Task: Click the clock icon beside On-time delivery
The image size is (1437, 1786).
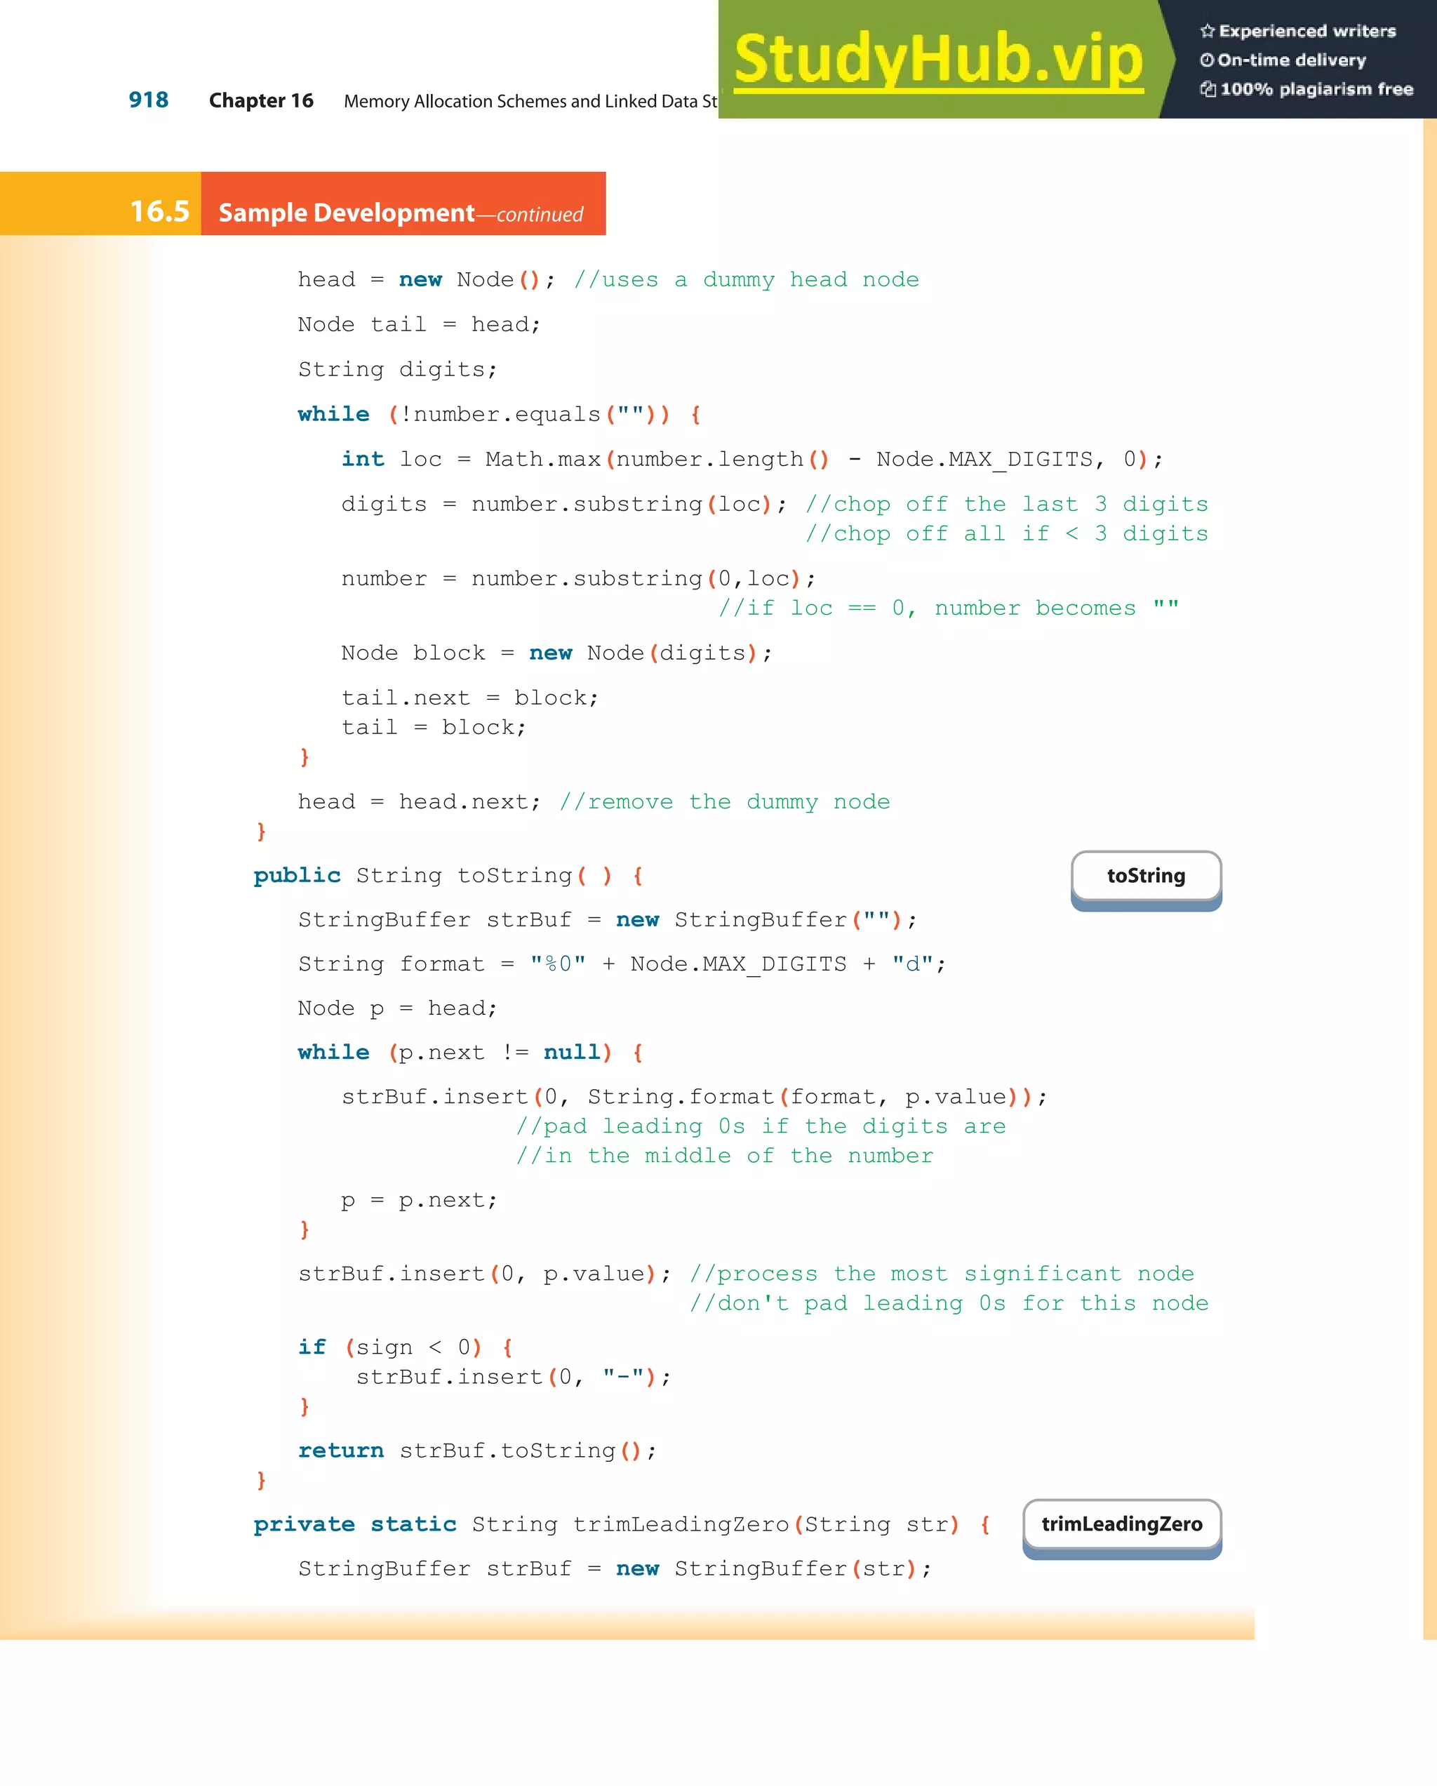Action: 1207,60
